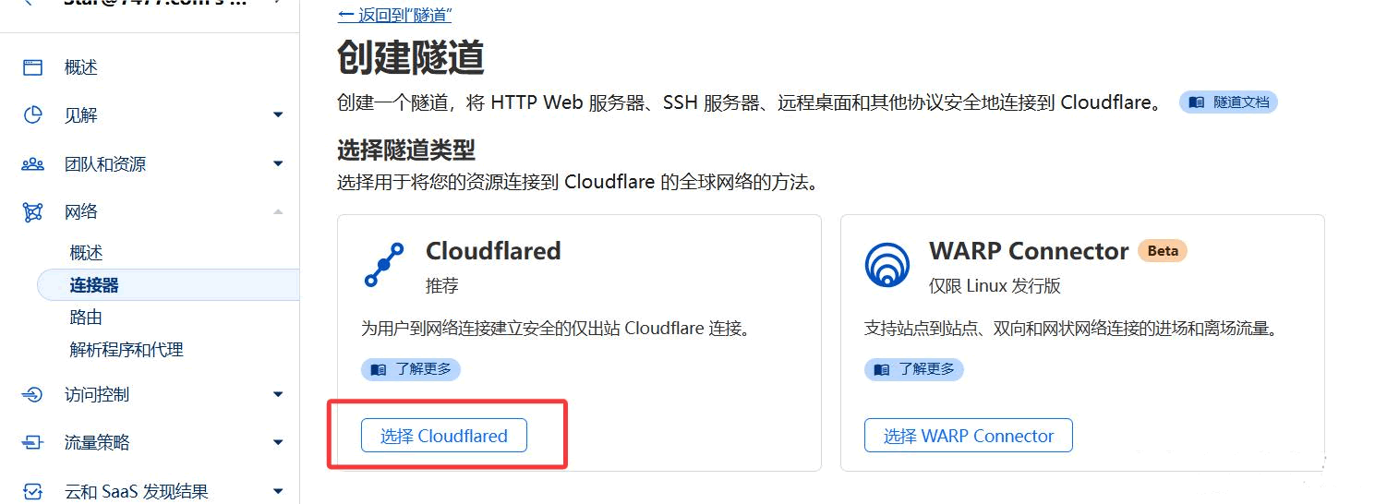Image resolution: width=1387 pixels, height=504 pixels.
Task: Click the 选择 WARP Connector button
Action: [969, 436]
